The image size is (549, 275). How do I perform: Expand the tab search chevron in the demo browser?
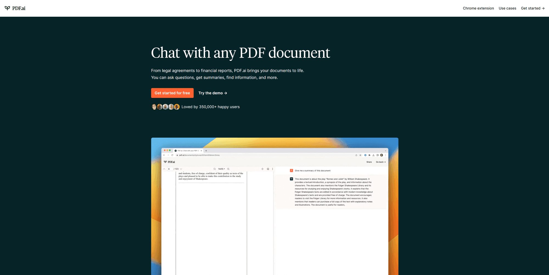385,151
